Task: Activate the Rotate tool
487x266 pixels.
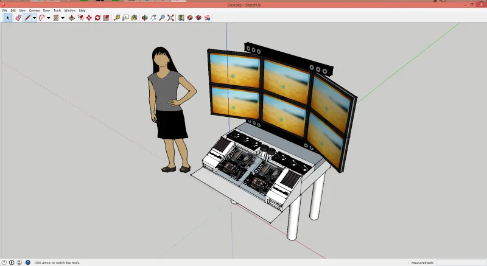Action: point(97,18)
